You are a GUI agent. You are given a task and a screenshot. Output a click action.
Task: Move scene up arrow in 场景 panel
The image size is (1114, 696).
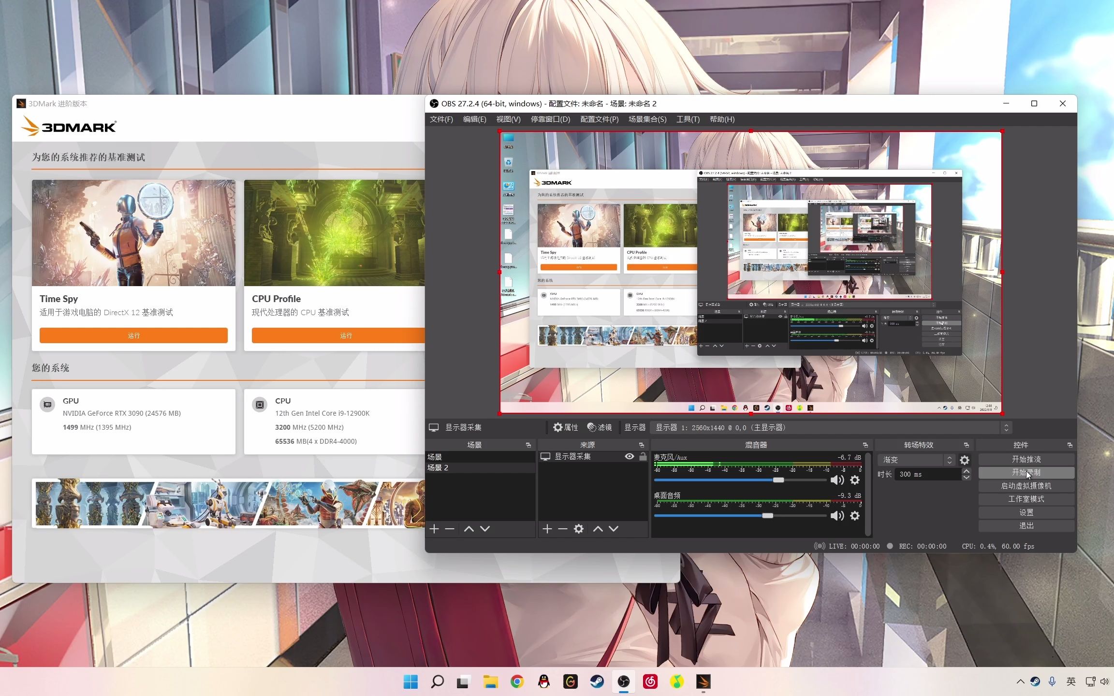[x=469, y=529]
